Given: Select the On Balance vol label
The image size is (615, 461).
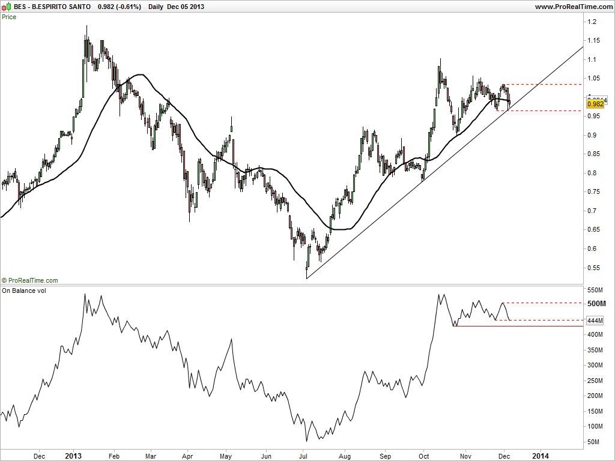Looking at the screenshot, I should click(x=24, y=291).
